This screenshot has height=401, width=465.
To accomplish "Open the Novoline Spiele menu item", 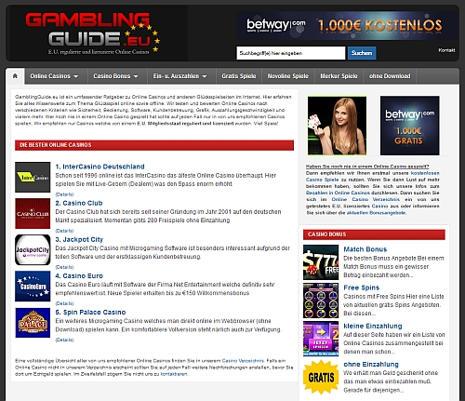I will click(288, 76).
